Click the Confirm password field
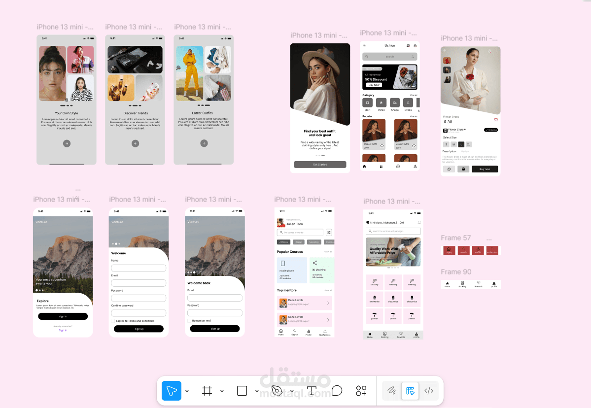This screenshot has height=408, width=591. [x=139, y=313]
